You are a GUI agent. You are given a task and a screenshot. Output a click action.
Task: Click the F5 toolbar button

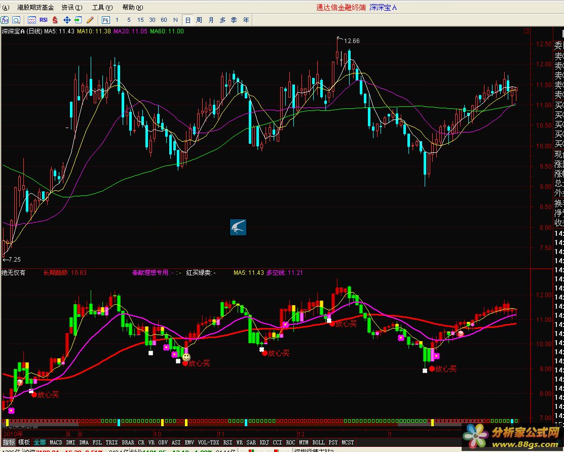pos(105,20)
